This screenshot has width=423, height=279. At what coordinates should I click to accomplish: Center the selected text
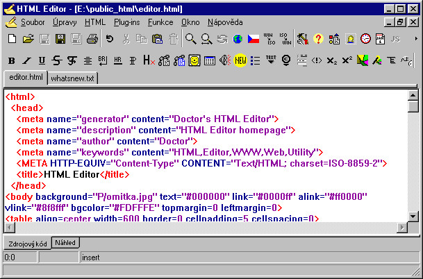pyautogui.click(x=88, y=60)
